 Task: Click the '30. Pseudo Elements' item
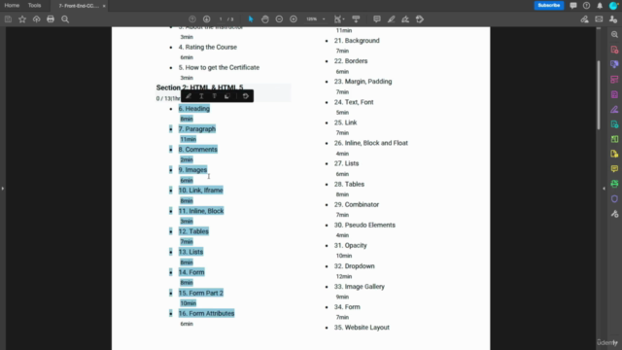pyautogui.click(x=364, y=225)
